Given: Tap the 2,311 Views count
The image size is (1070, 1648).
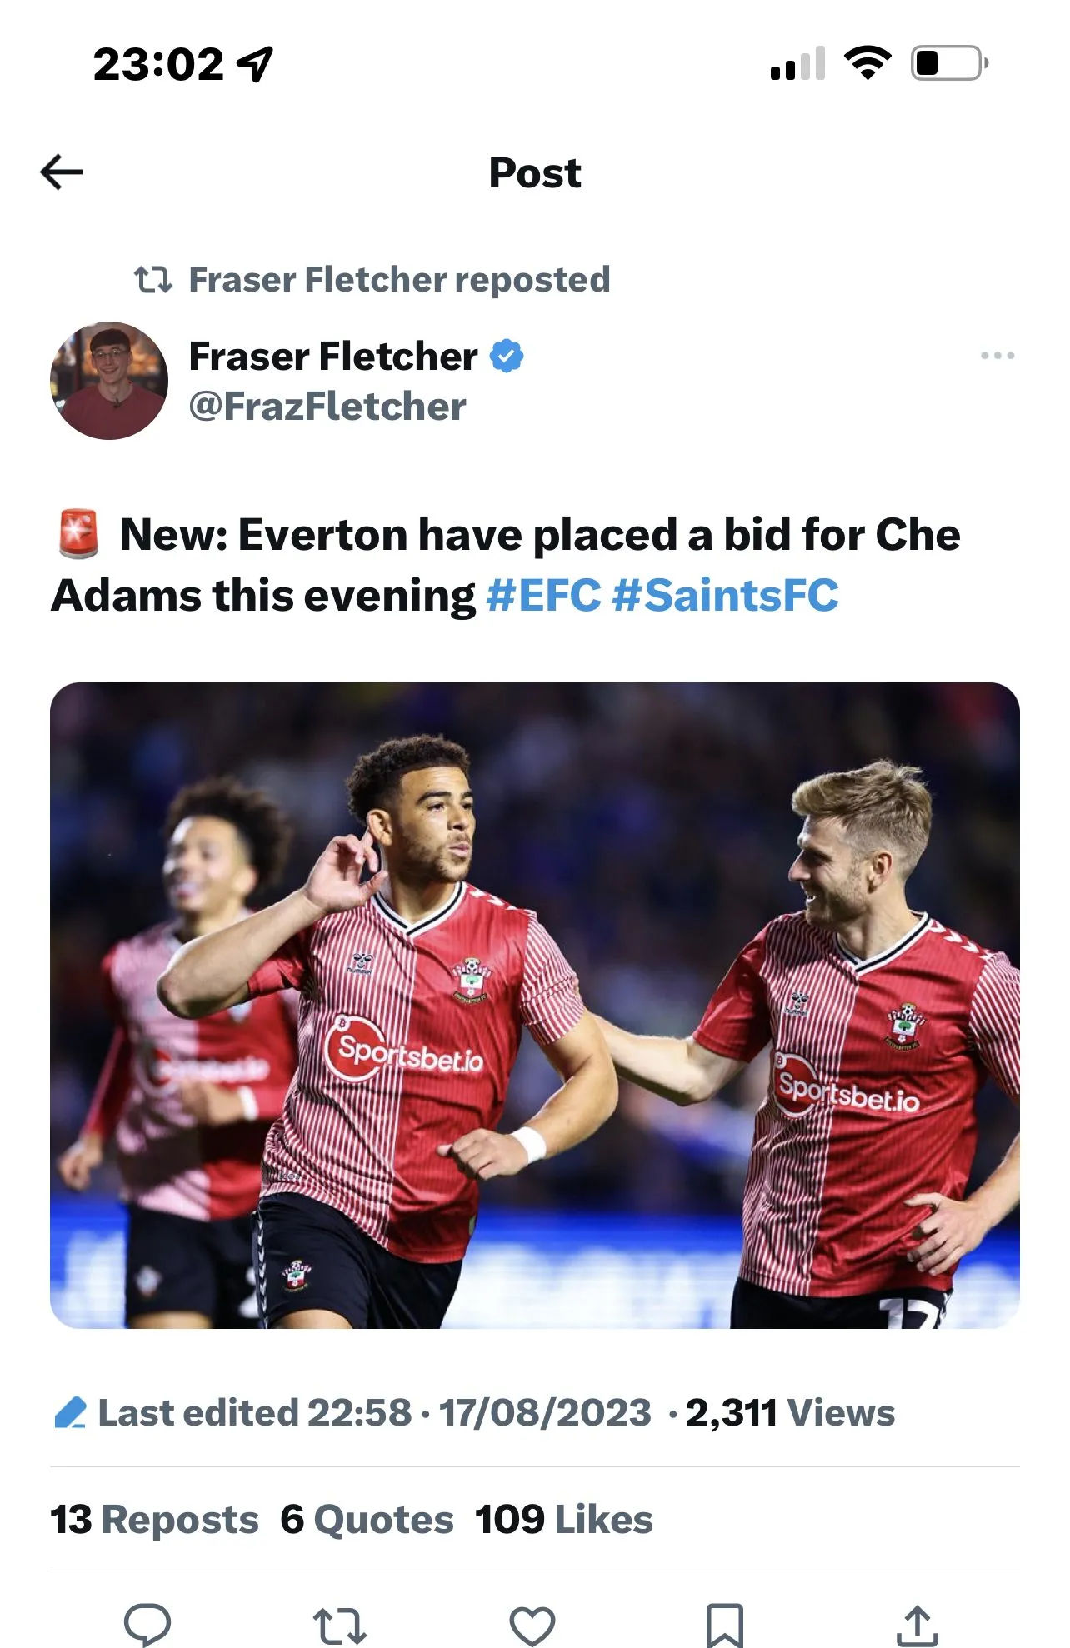Looking at the screenshot, I should click(x=790, y=1412).
